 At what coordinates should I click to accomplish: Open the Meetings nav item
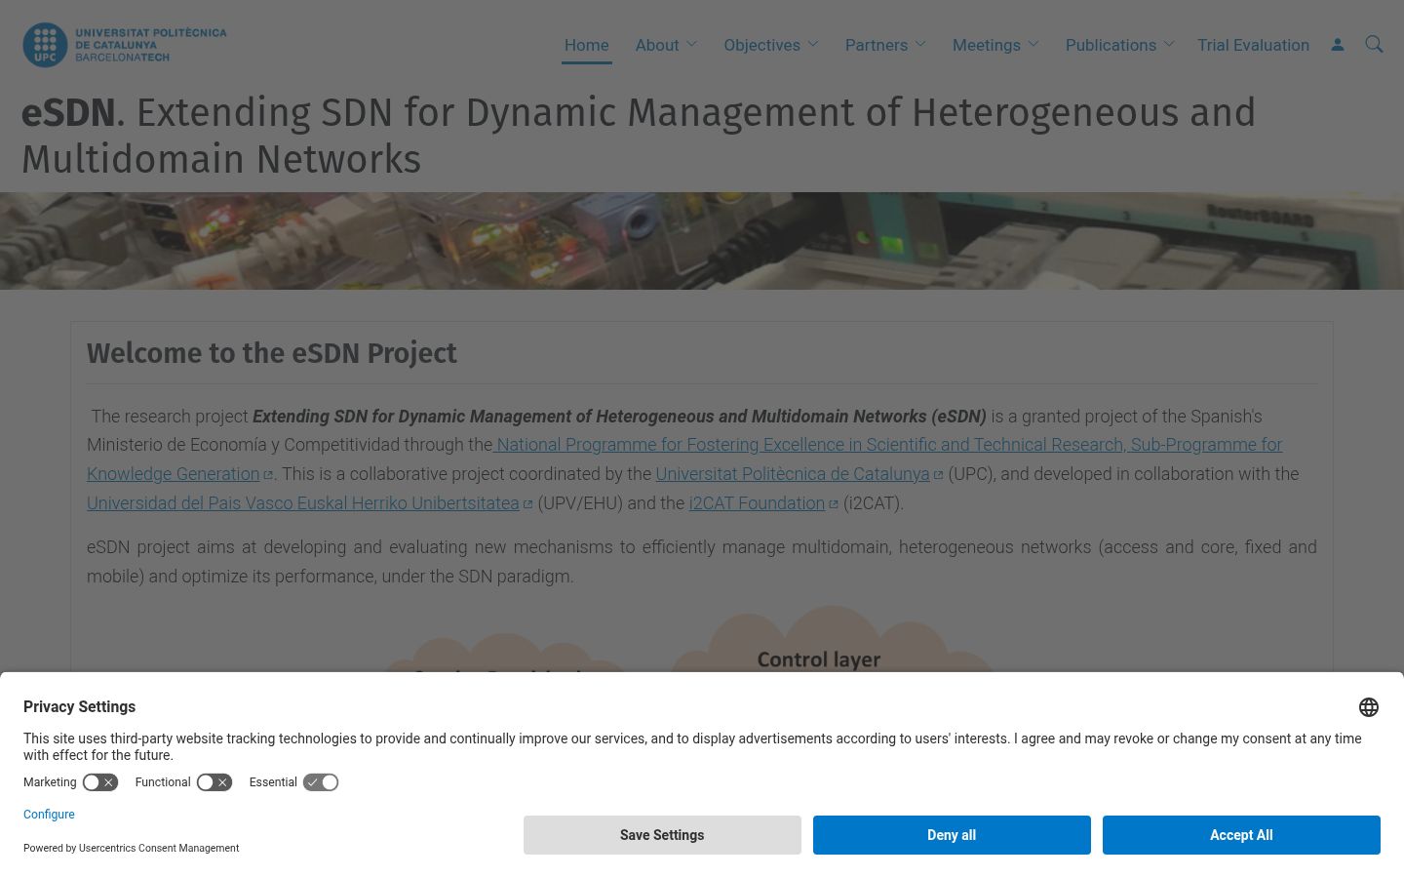pos(987,45)
